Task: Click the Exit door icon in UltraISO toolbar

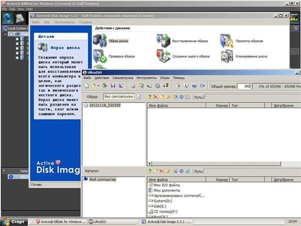Action: pos(203,86)
